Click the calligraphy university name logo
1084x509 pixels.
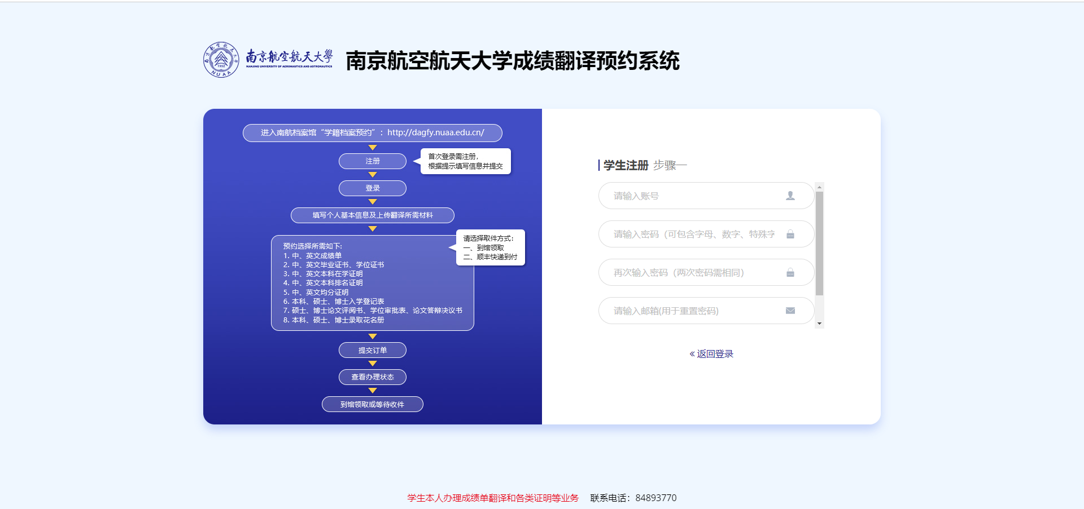pyautogui.click(x=289, y=59)
